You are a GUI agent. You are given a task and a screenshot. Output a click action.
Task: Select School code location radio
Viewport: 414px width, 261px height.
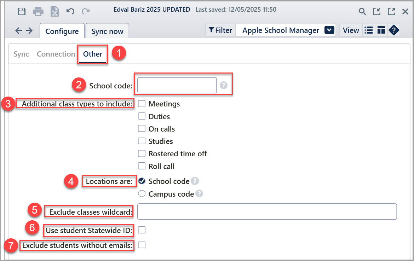tap(142, 181)
